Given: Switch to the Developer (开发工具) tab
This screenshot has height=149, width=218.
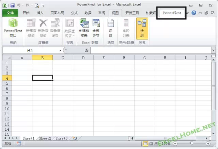Looking at the screenshot, I should 132,13.
